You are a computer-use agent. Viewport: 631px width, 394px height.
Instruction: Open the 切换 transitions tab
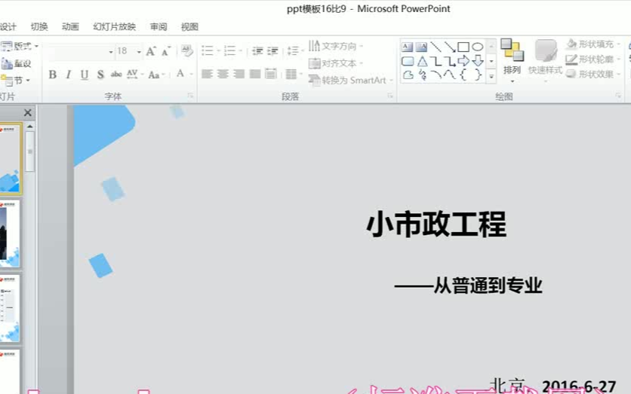click(39, 27)
